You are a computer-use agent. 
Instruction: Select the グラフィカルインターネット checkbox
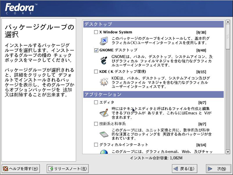(x=96, y=145)
